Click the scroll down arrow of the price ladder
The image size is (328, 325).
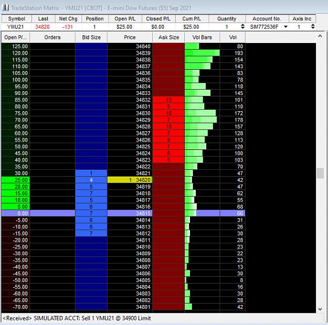pos(320,309)
